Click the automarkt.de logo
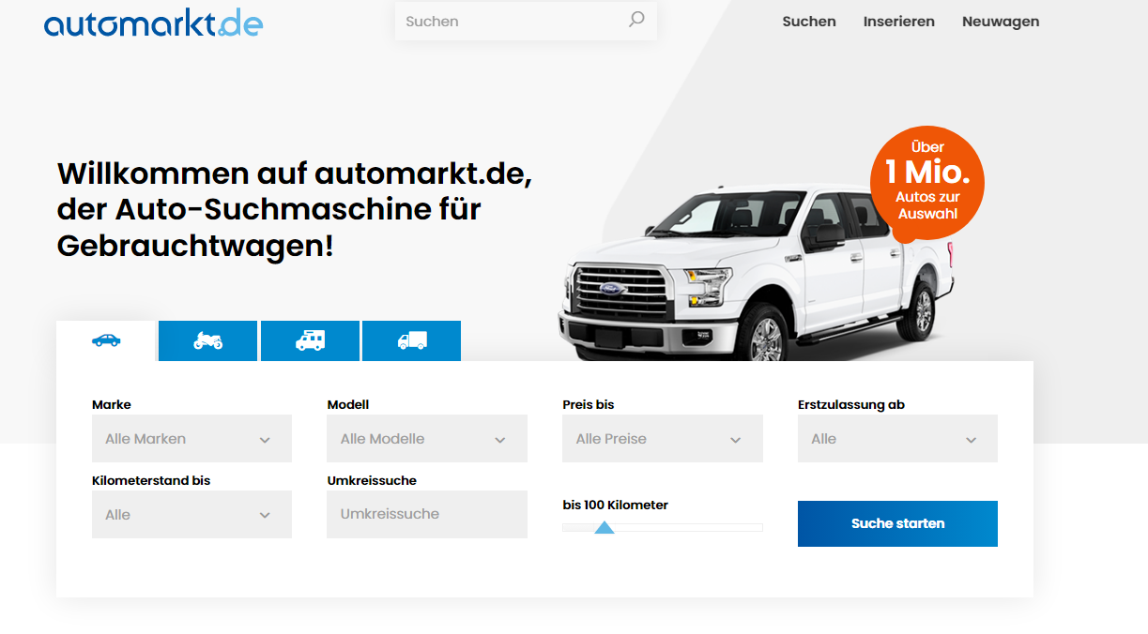 point(153,23)
